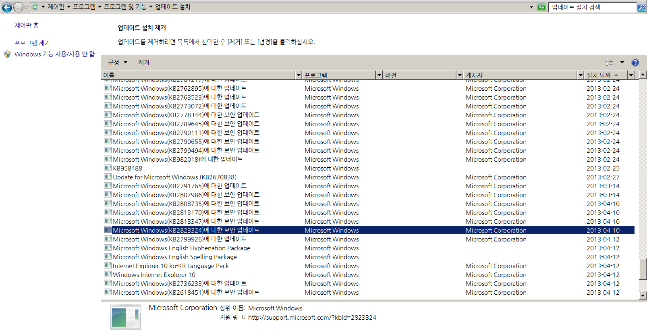Click the scrollbar up arrow

coord(643,75)
